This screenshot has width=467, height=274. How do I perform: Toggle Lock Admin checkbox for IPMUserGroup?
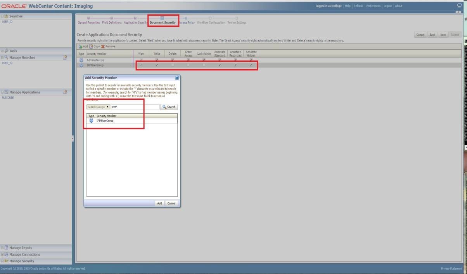point(204,65)
